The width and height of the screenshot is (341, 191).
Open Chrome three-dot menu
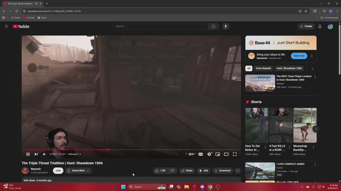coord(337,11)
